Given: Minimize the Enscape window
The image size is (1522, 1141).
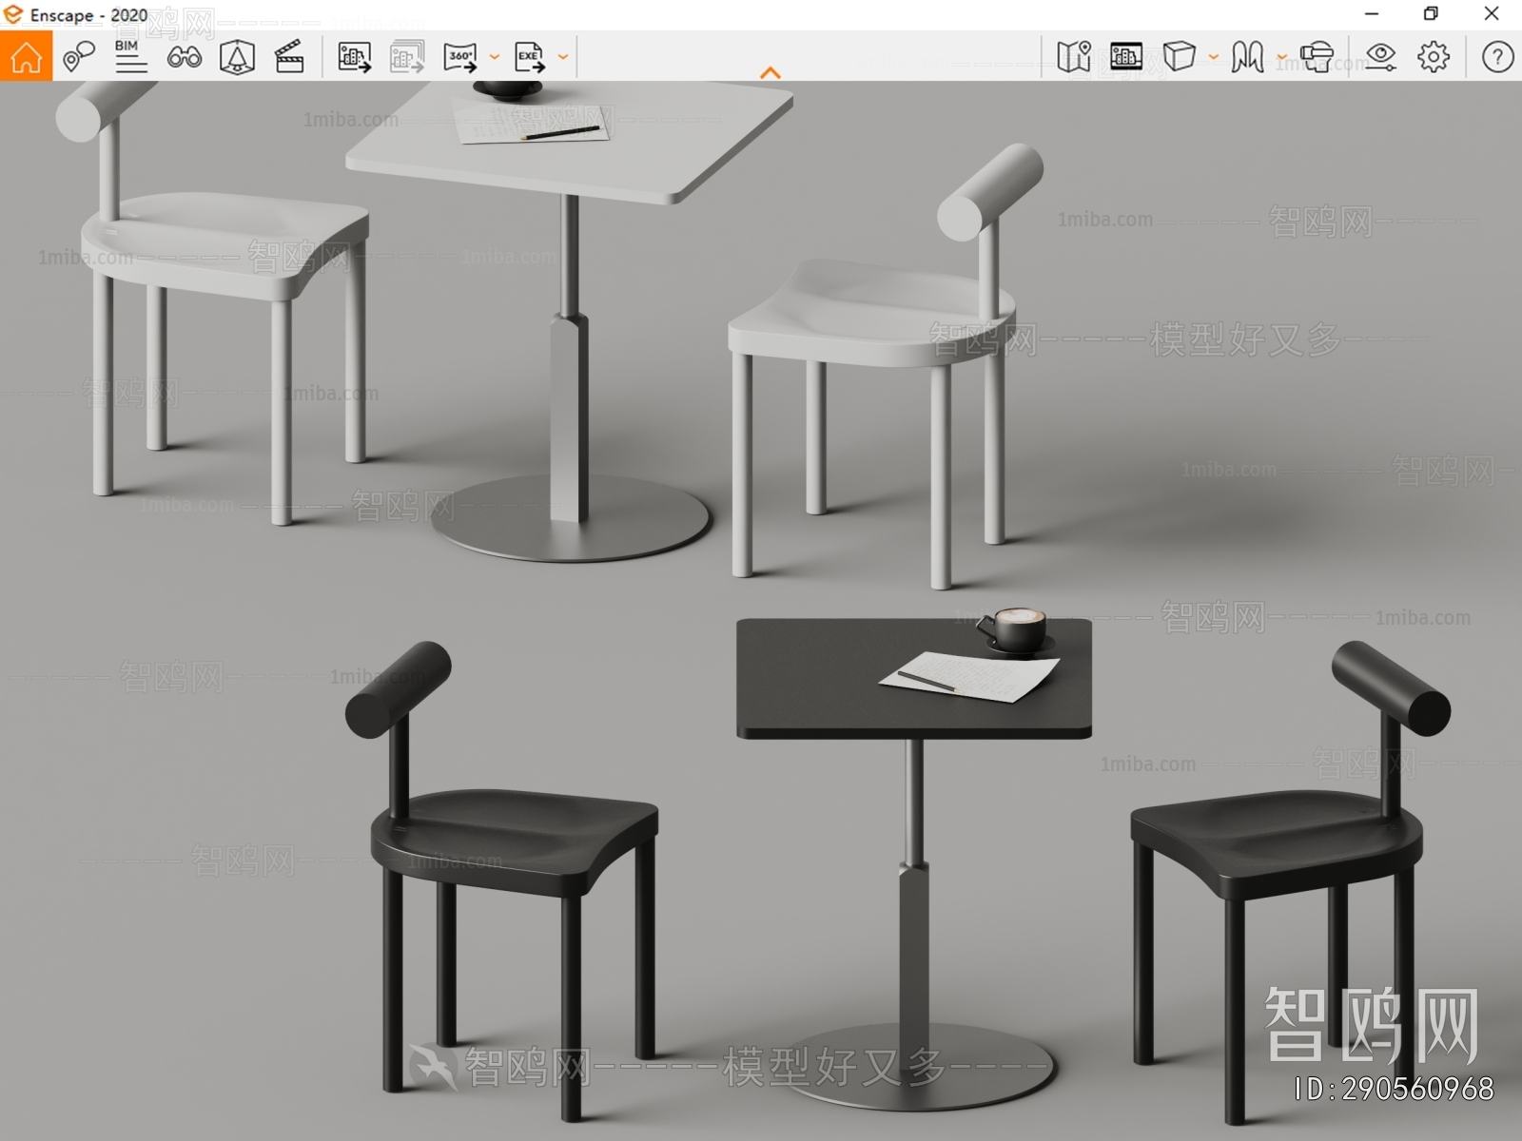Looking at the screenshot, I should 1372,14.
